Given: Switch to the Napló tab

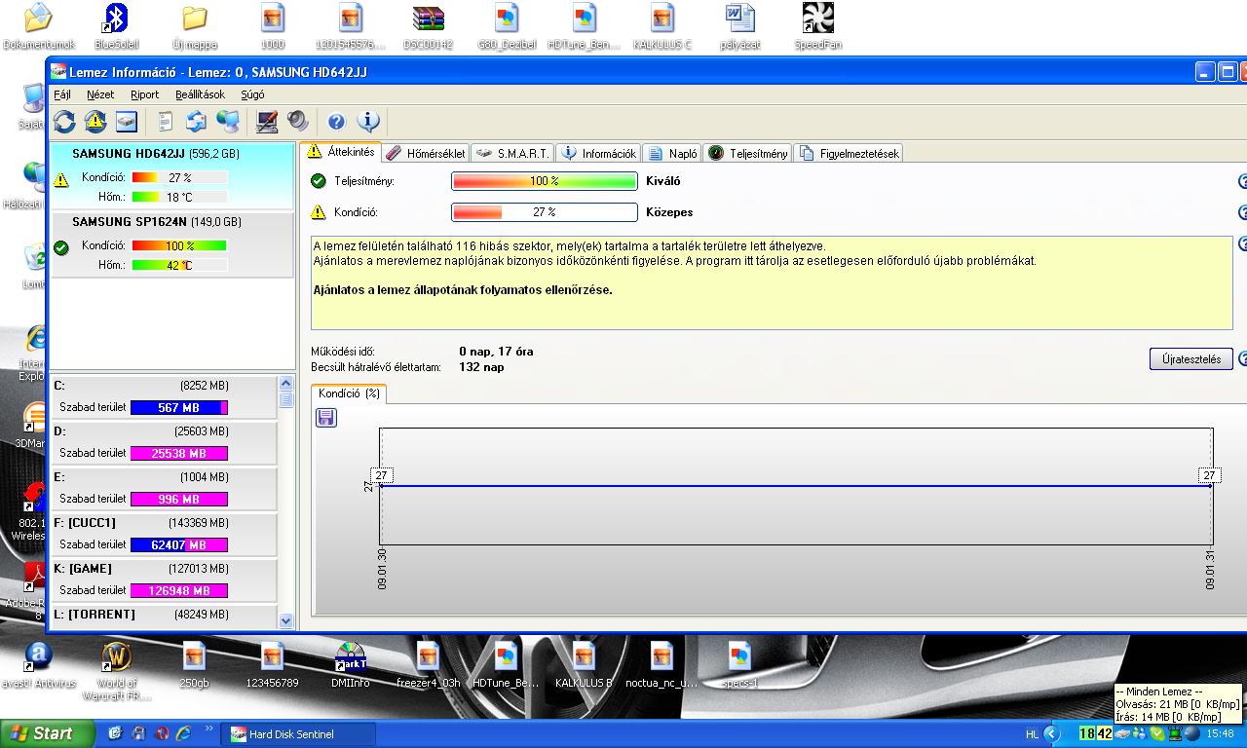Looking at the screenshot, I should pyautogui.click(x=672, y=153).
